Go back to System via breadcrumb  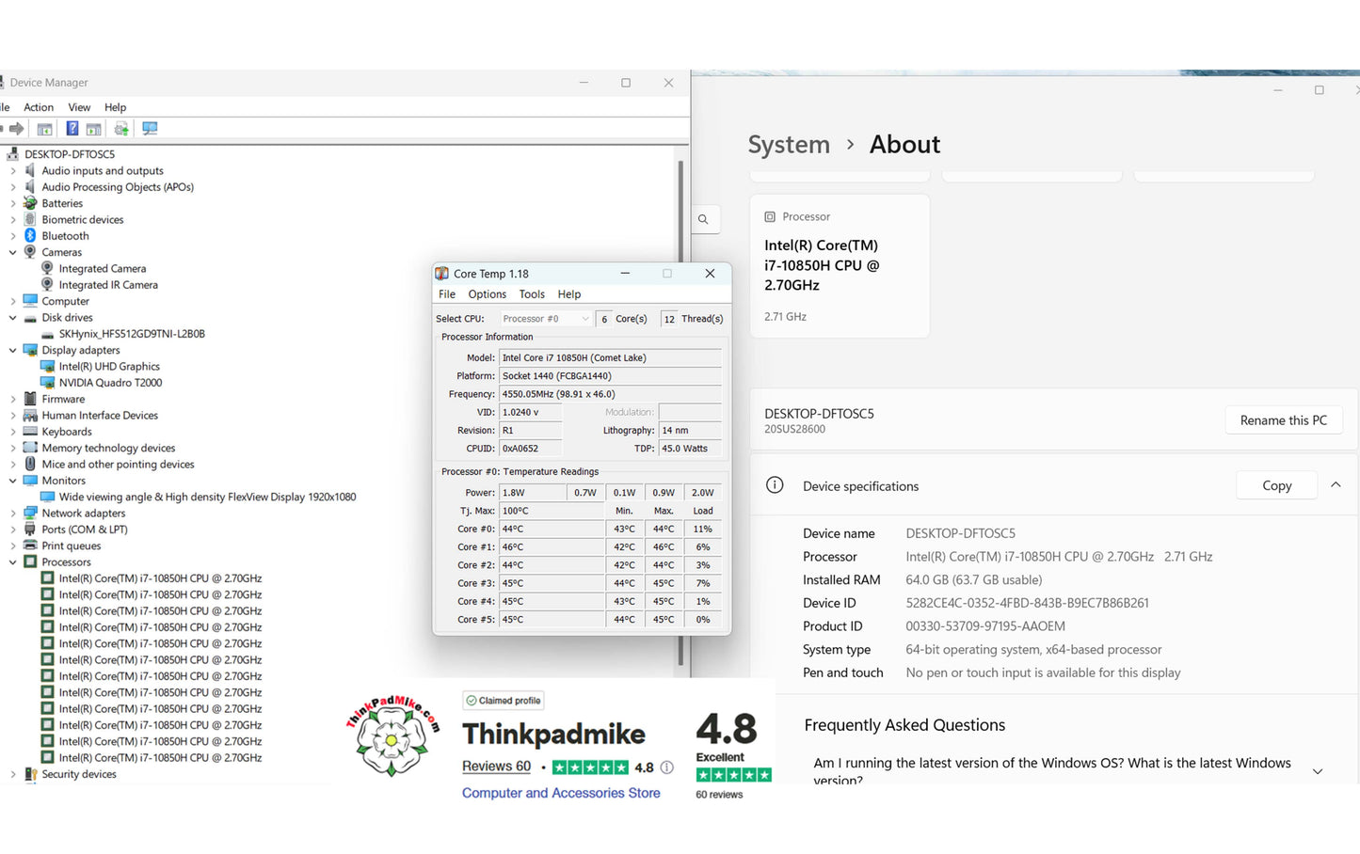pyautogui.click(x=789, y=144)
